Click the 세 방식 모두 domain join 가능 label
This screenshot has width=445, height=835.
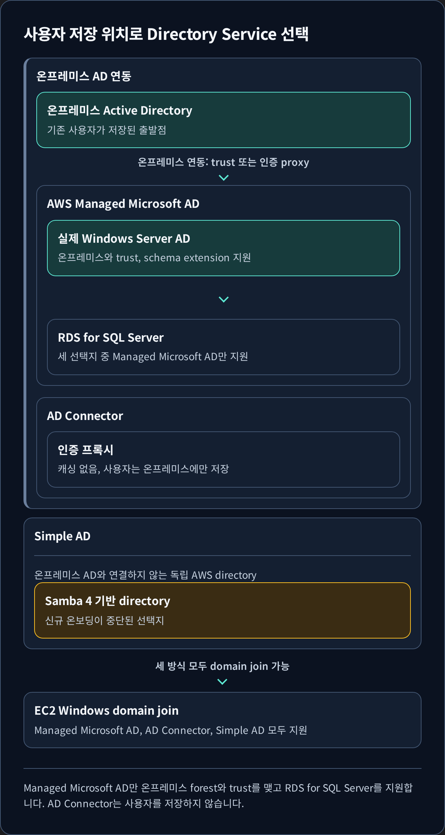222,666
